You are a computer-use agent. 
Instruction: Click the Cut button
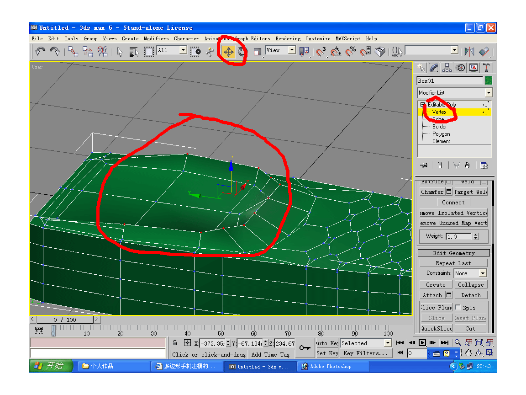click(470, 329)
